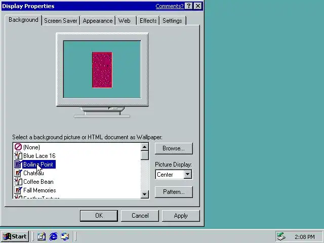Click the Browse... button
Screen dimensions: 324x243
pyautogui.click(x=174, y=148)
